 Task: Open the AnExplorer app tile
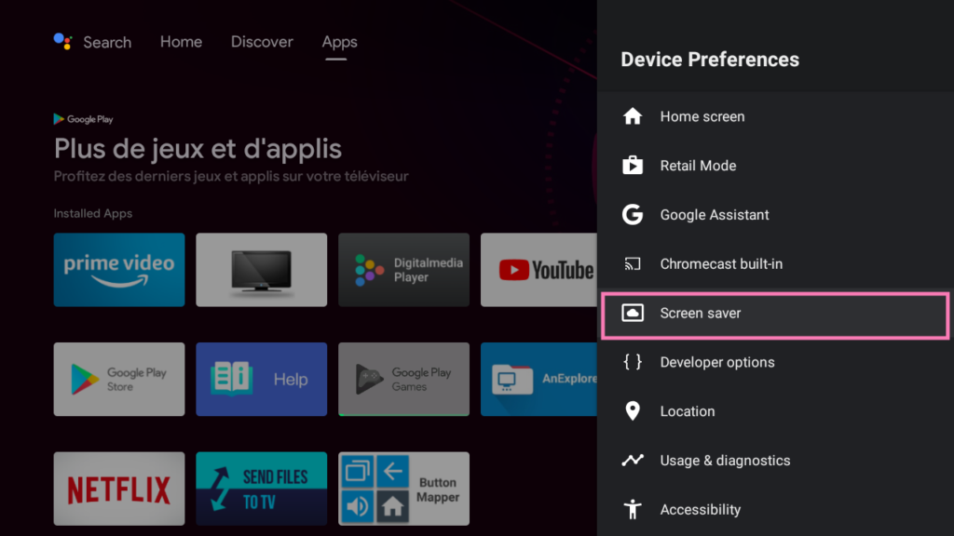click(539, 380)
